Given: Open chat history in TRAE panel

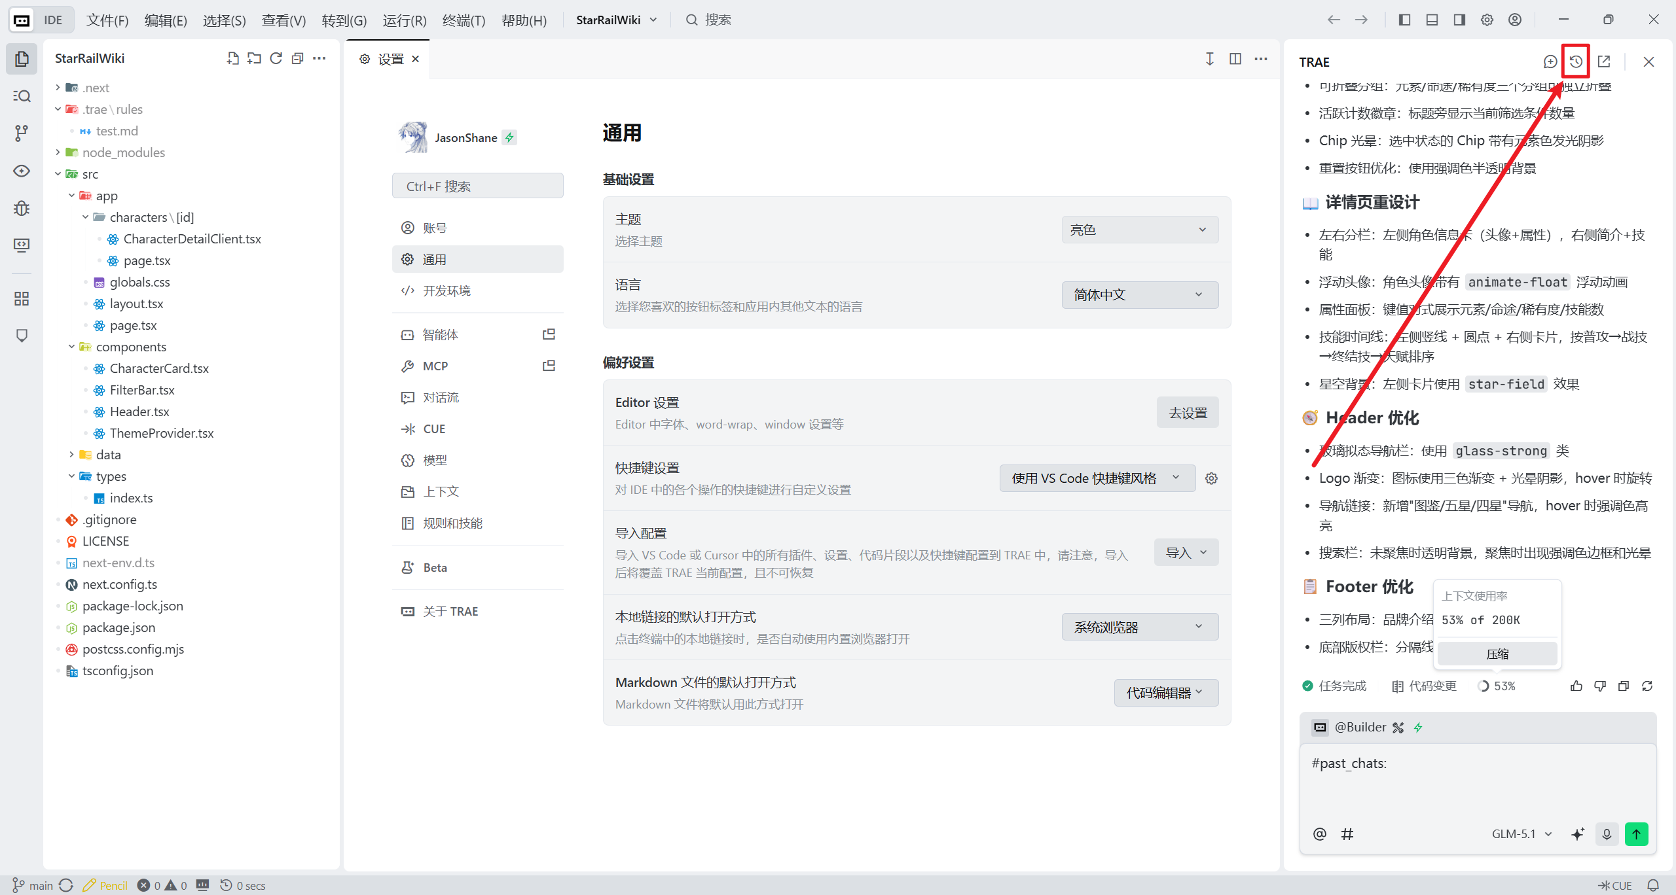Looking at the screenshot, I should [x=1576, y=61].
